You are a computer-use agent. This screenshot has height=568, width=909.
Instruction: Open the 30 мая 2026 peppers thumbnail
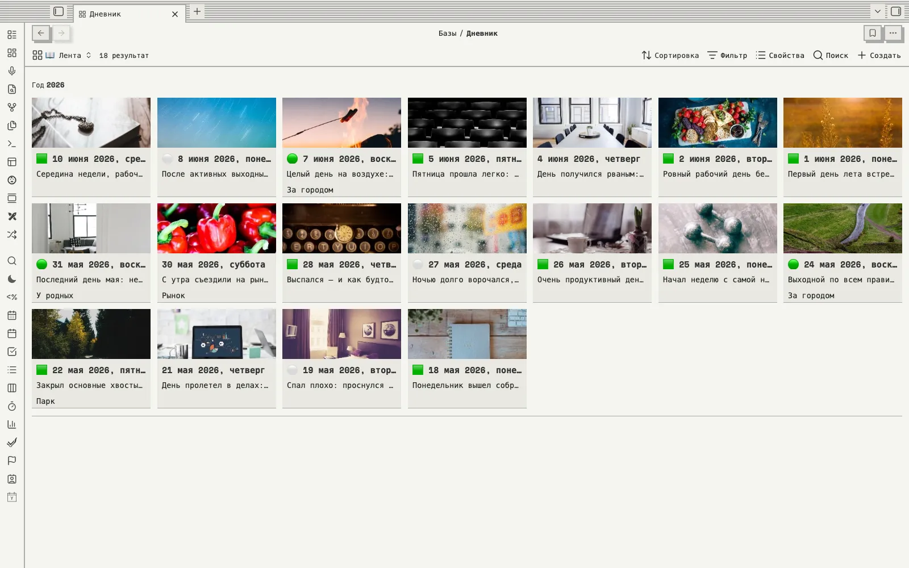click(216, 228)
